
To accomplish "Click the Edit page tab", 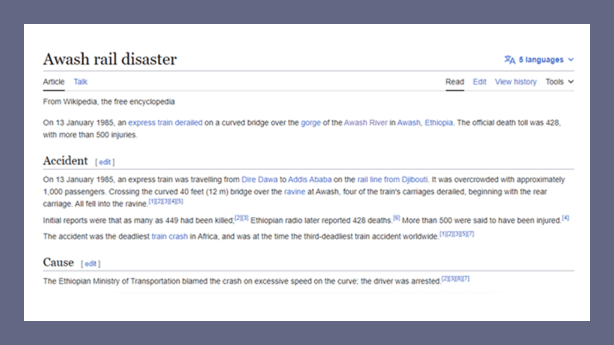I will pyautogui.click(x=479, y=82).
